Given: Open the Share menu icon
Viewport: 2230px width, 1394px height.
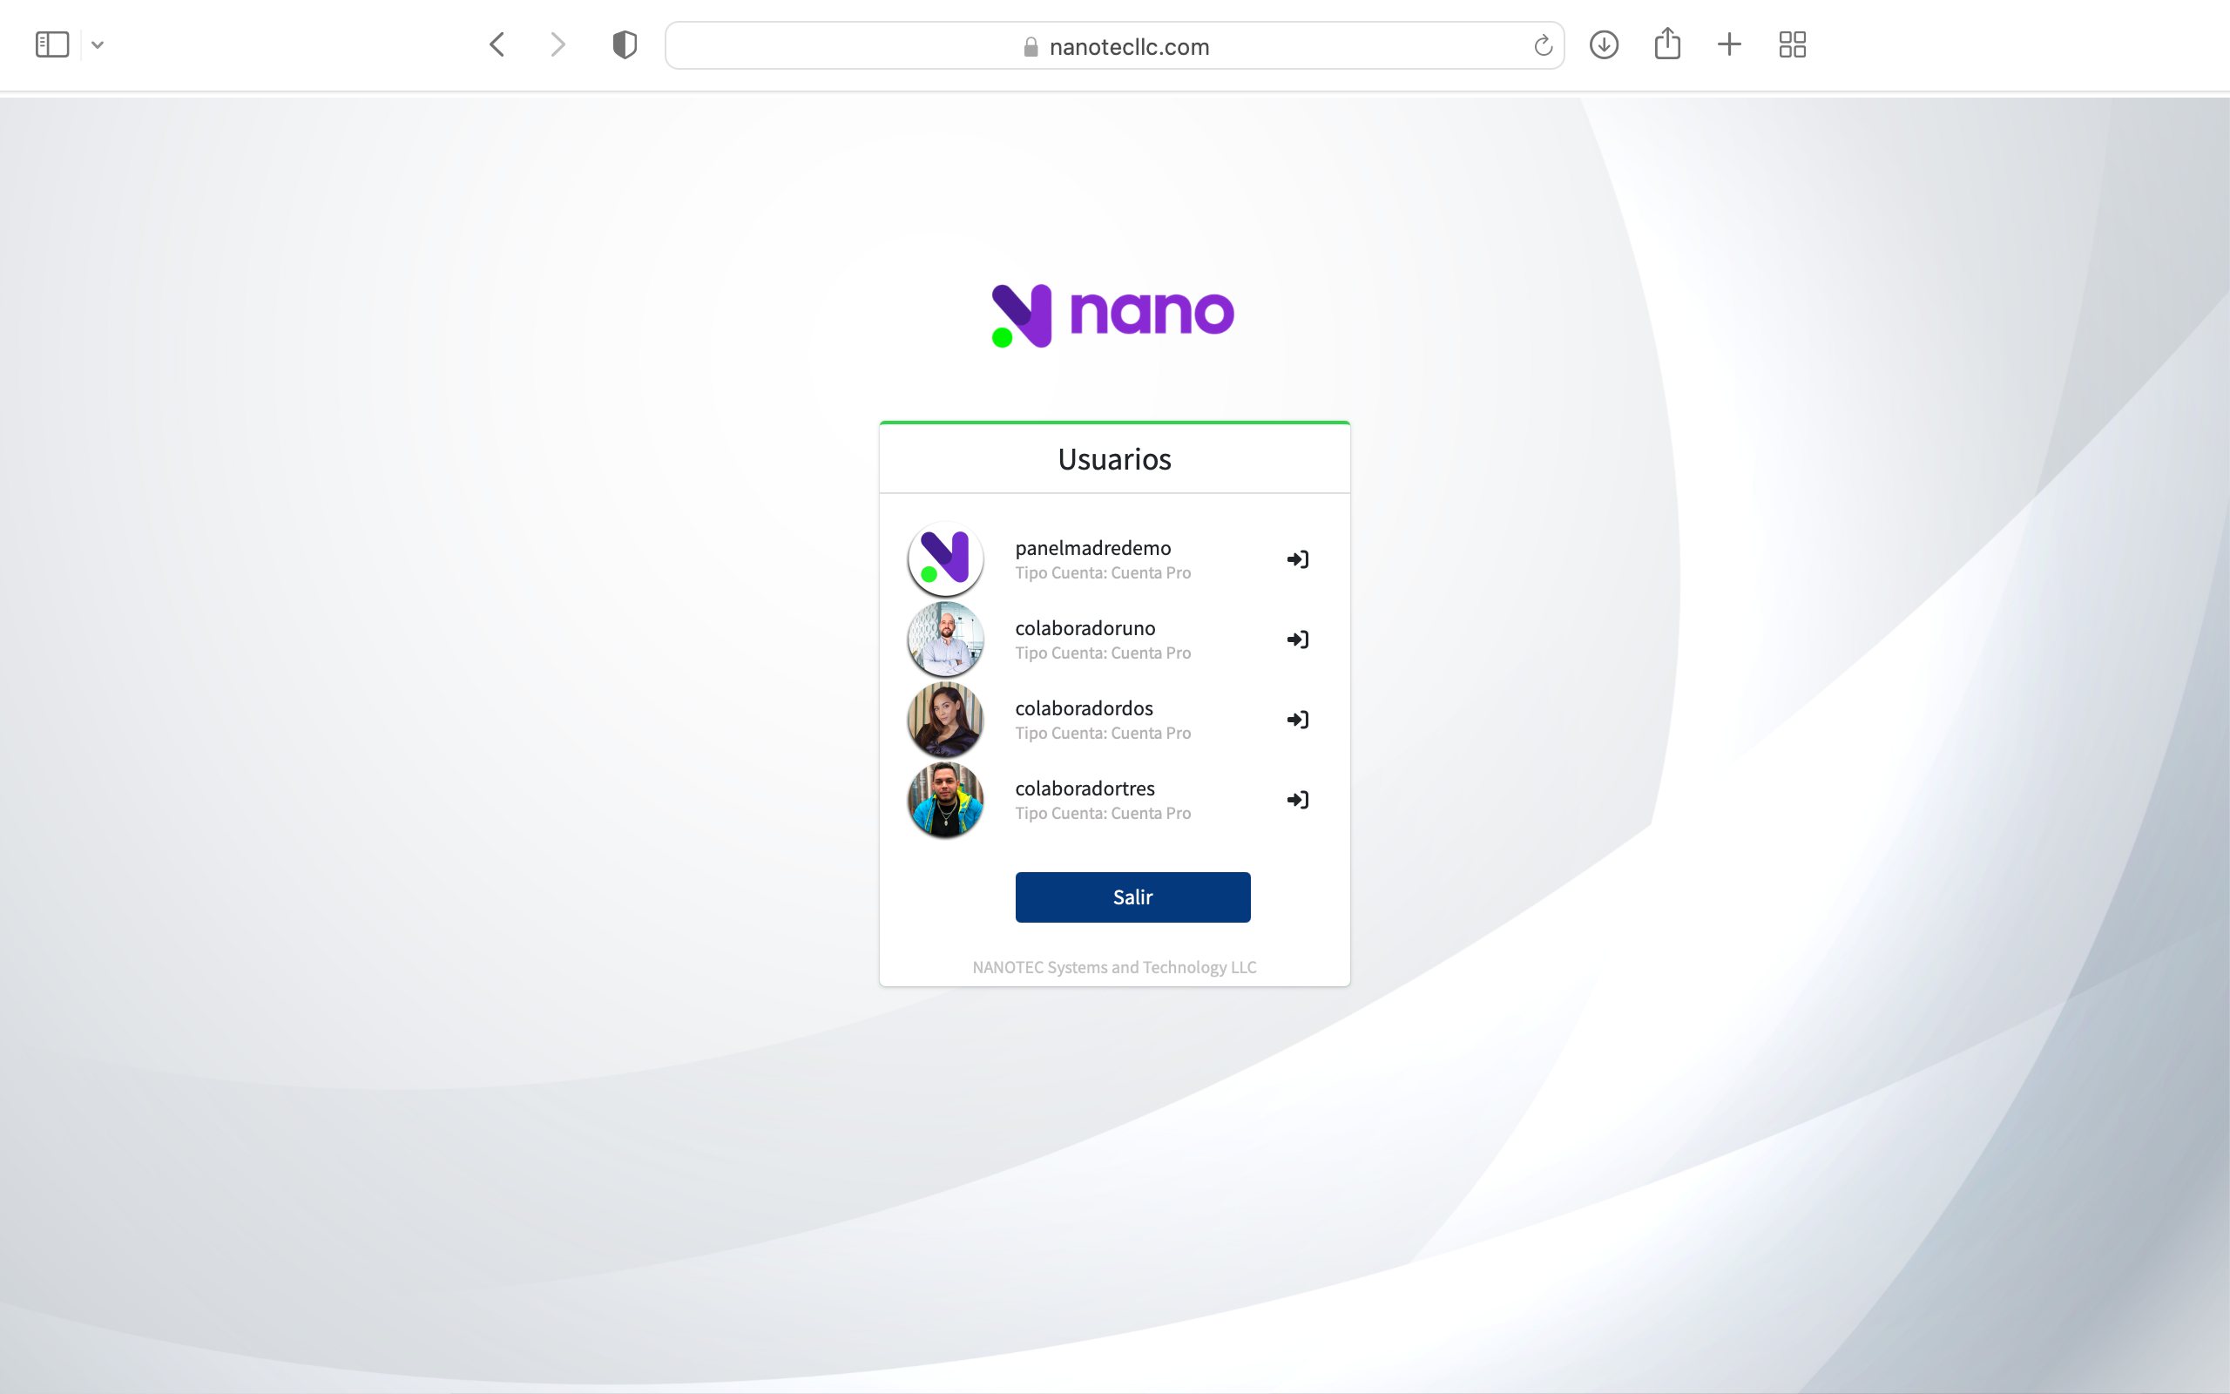Looking at the screenshot, I should point(1667,44).
